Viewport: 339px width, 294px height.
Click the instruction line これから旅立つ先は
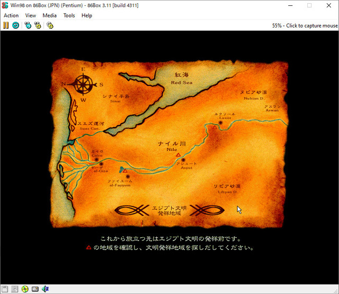(x=171, y=239)
